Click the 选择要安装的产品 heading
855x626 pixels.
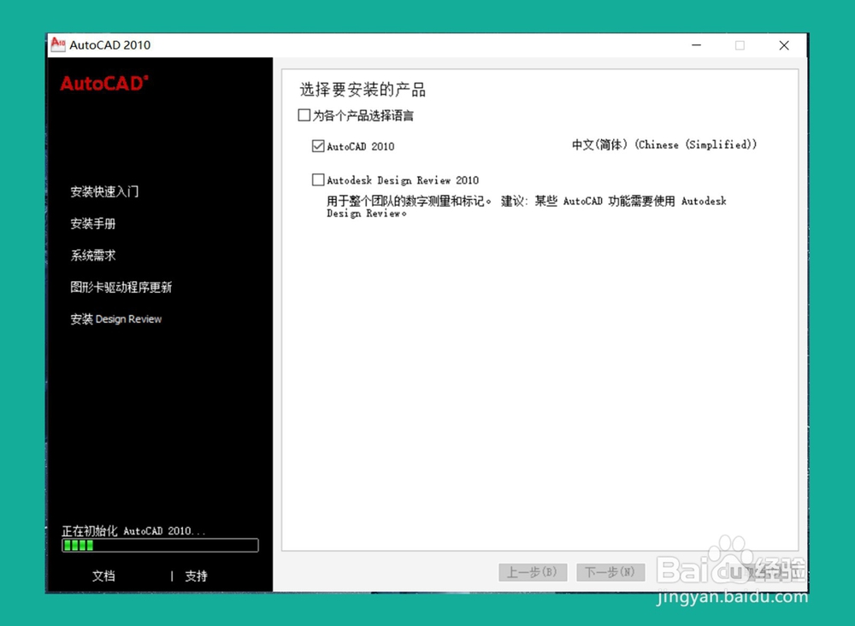[x=363, y=90]
